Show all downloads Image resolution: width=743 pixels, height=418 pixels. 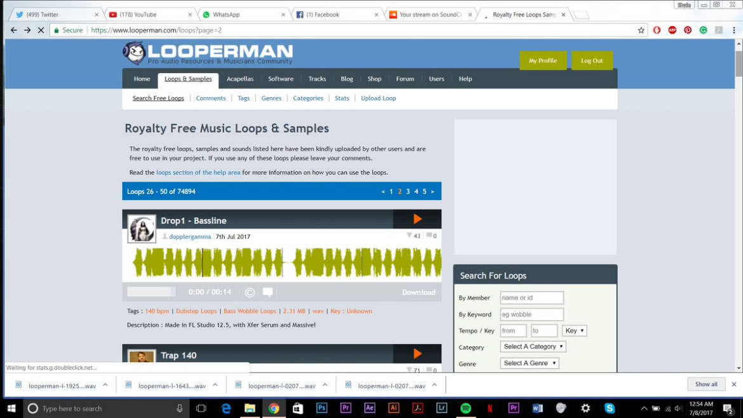click(706, 384)
